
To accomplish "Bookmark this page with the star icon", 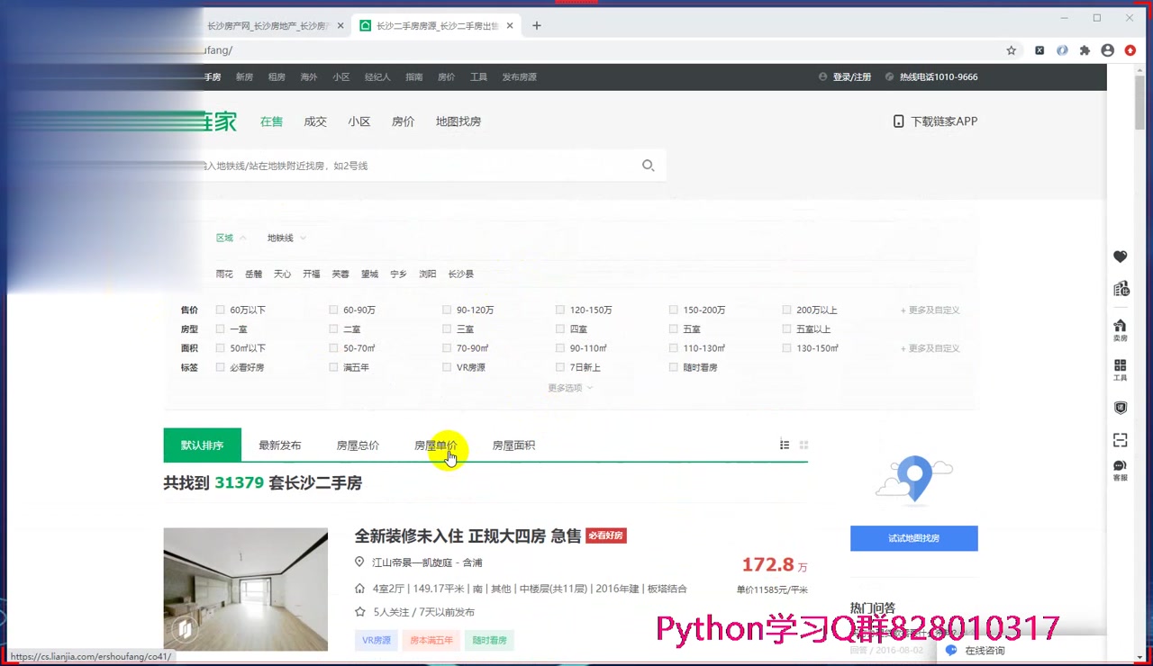I will coord(1012,50).
